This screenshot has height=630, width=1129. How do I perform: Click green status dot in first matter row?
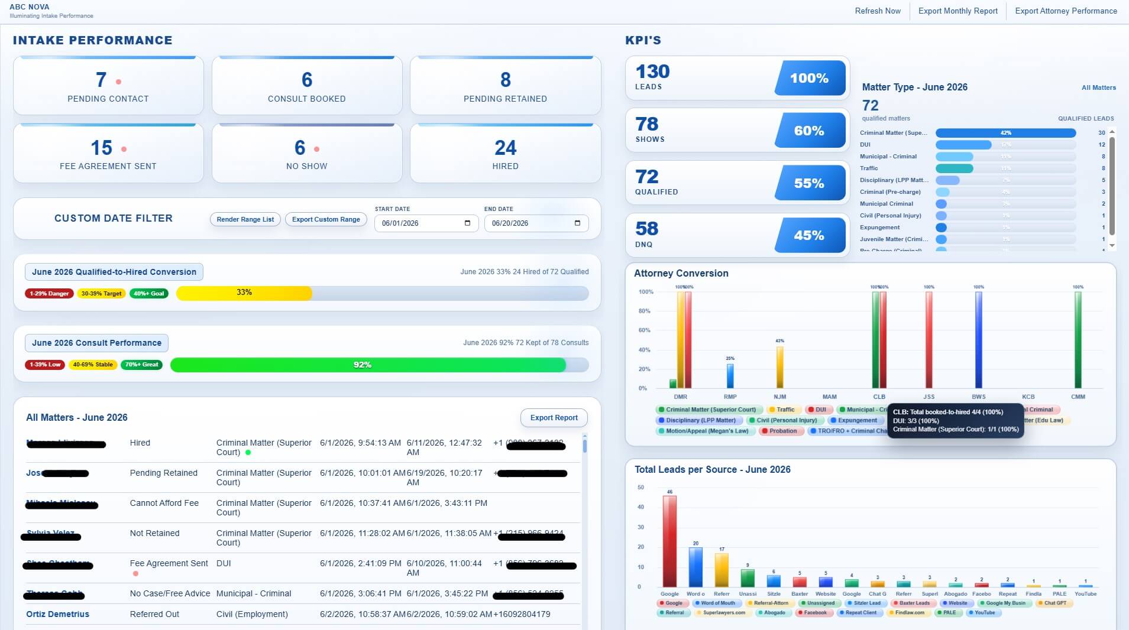248,453
